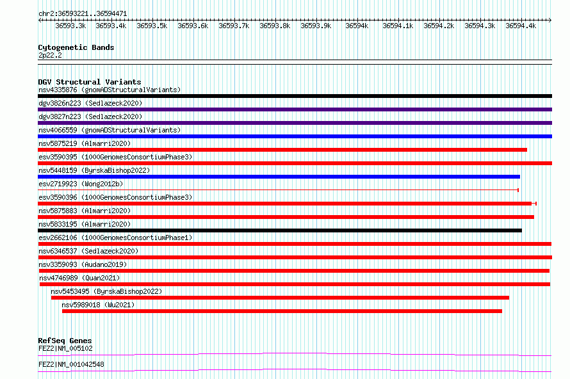Open the dgv3827n223 (Sedlazeck2020) variant label
Image resolution: width=570 pixels, height=379 pixels.
[x=90, y=117]
